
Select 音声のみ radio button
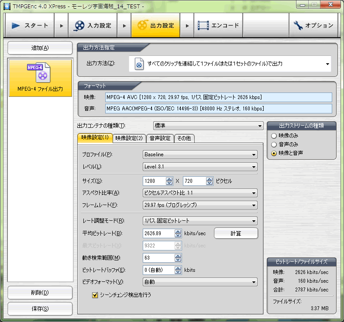tap(274, 145)
